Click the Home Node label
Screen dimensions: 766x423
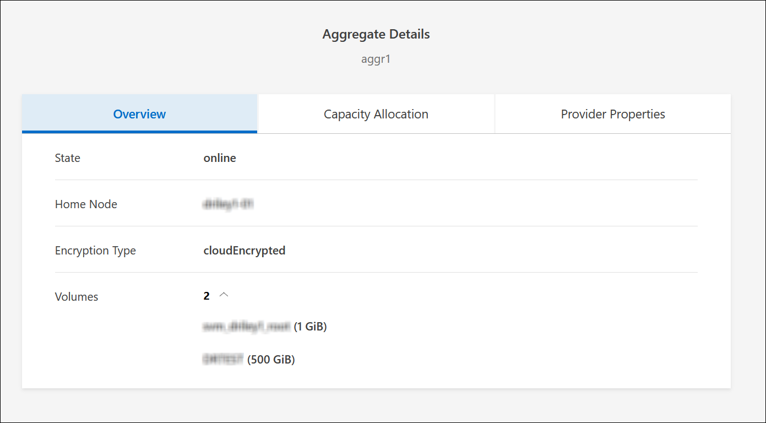86,204
